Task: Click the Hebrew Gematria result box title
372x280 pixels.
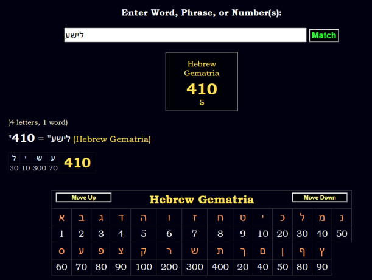Action: tap(202, 68)
